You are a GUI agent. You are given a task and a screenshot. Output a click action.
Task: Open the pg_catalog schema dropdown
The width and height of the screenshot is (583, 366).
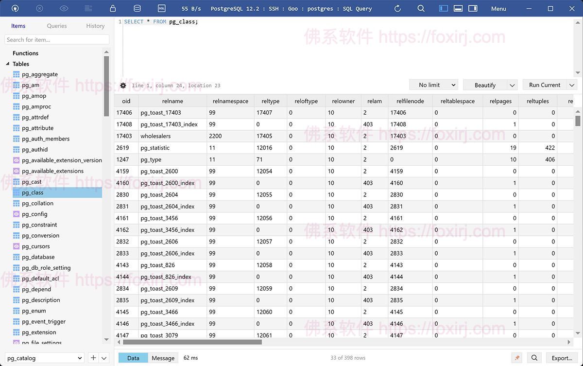[x=44, y=357]
